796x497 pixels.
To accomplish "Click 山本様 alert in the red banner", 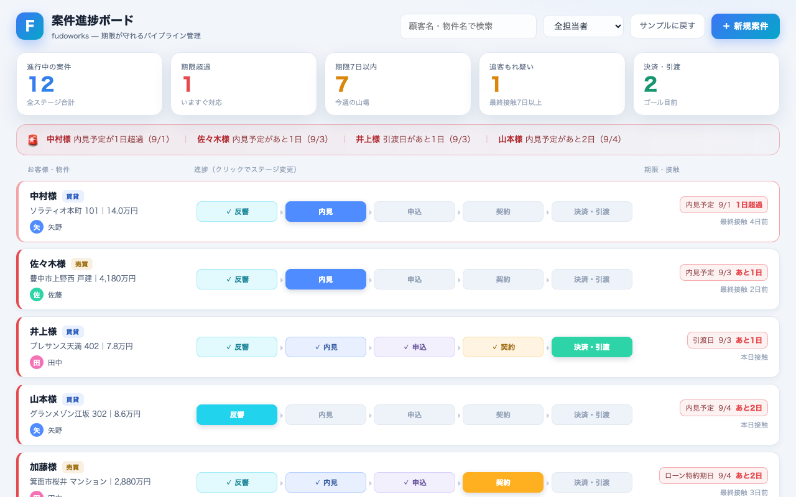I will pyautogui.click(x=560, y=140).
